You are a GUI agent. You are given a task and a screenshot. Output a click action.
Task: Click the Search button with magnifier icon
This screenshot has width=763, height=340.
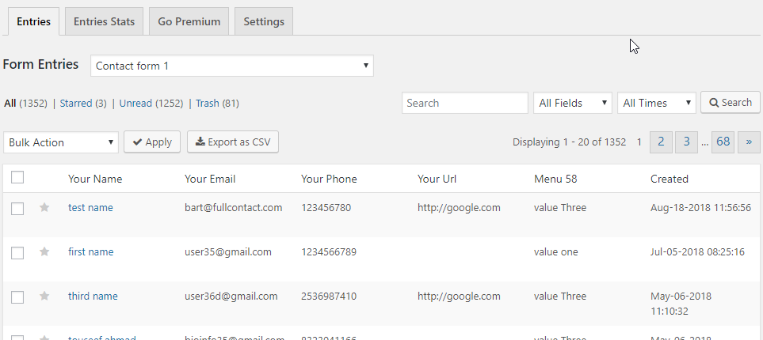(x=730, y=103)
